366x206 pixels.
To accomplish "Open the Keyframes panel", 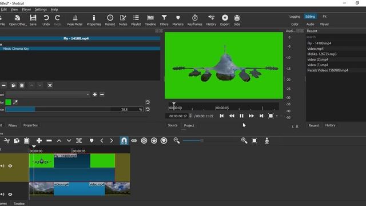I will tap(194, 20).
